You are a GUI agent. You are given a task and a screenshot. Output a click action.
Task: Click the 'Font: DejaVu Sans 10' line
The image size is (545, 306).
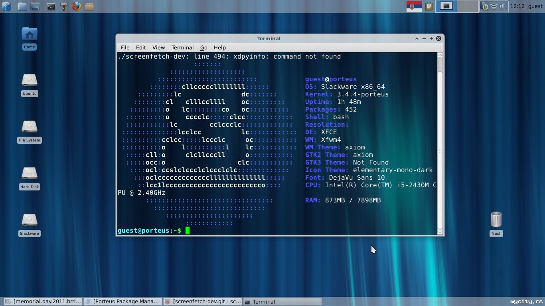(345, 178)
